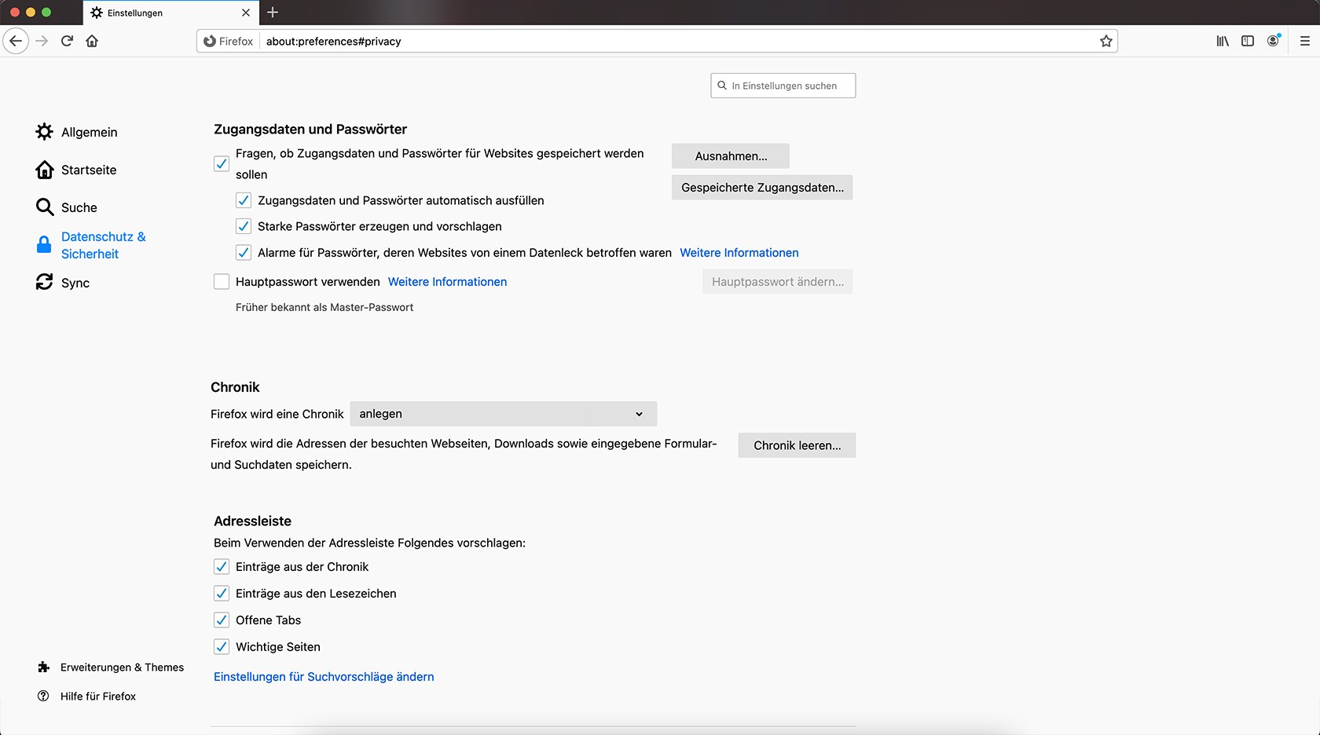
Task: Click the about:preferences#privacy address bar
Action: 657,41
